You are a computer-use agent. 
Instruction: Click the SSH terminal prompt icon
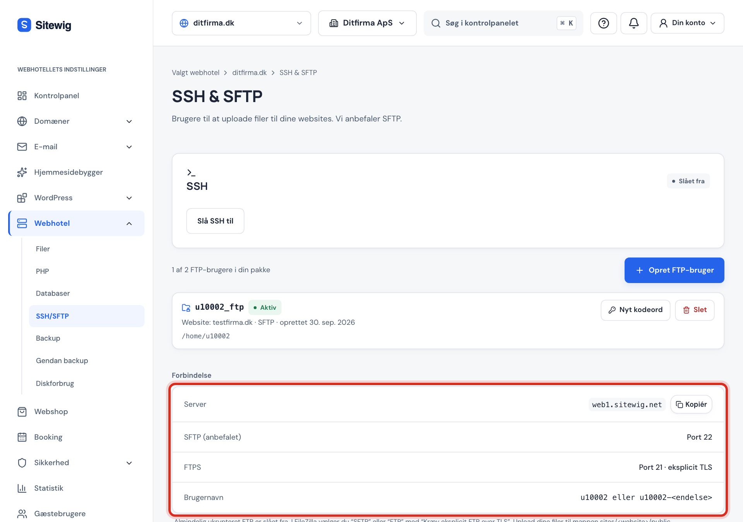(x=191, y=173)
